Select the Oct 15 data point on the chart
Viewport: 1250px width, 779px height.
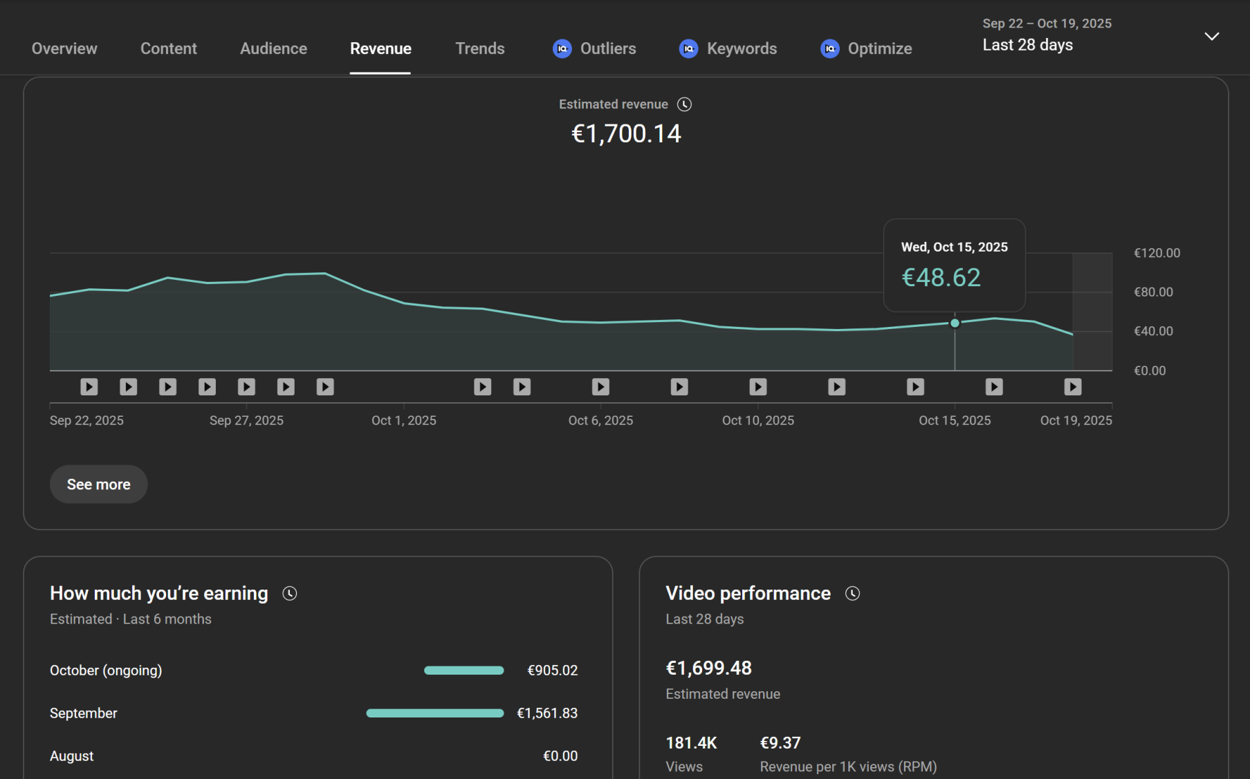point(955,322)
